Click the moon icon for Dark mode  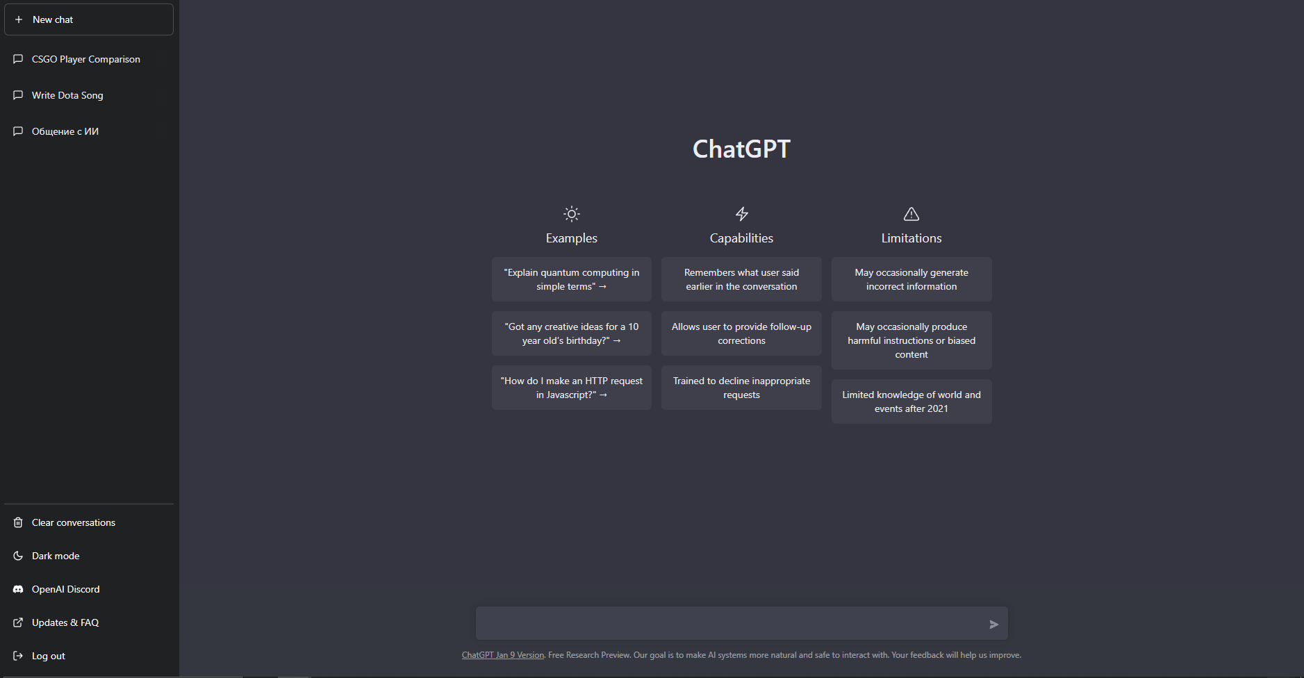point(18,556)
